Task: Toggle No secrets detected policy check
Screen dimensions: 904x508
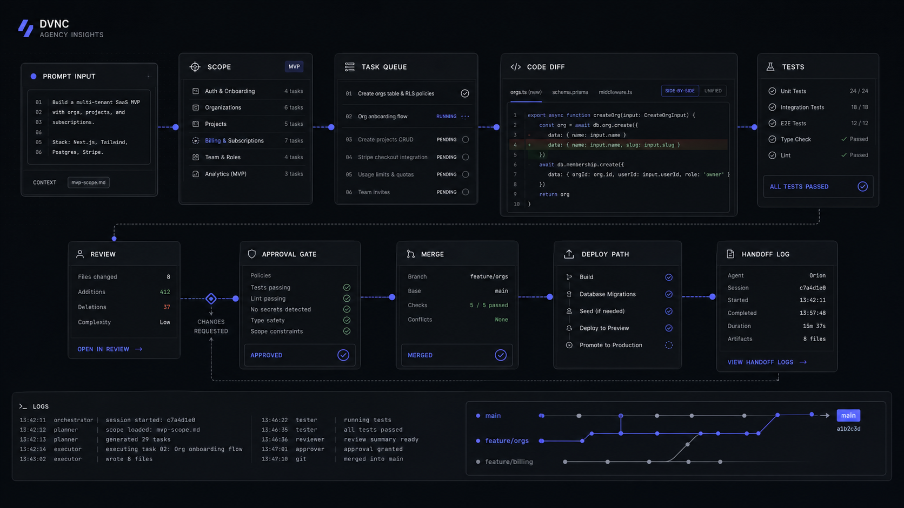Action: [347, 309]
